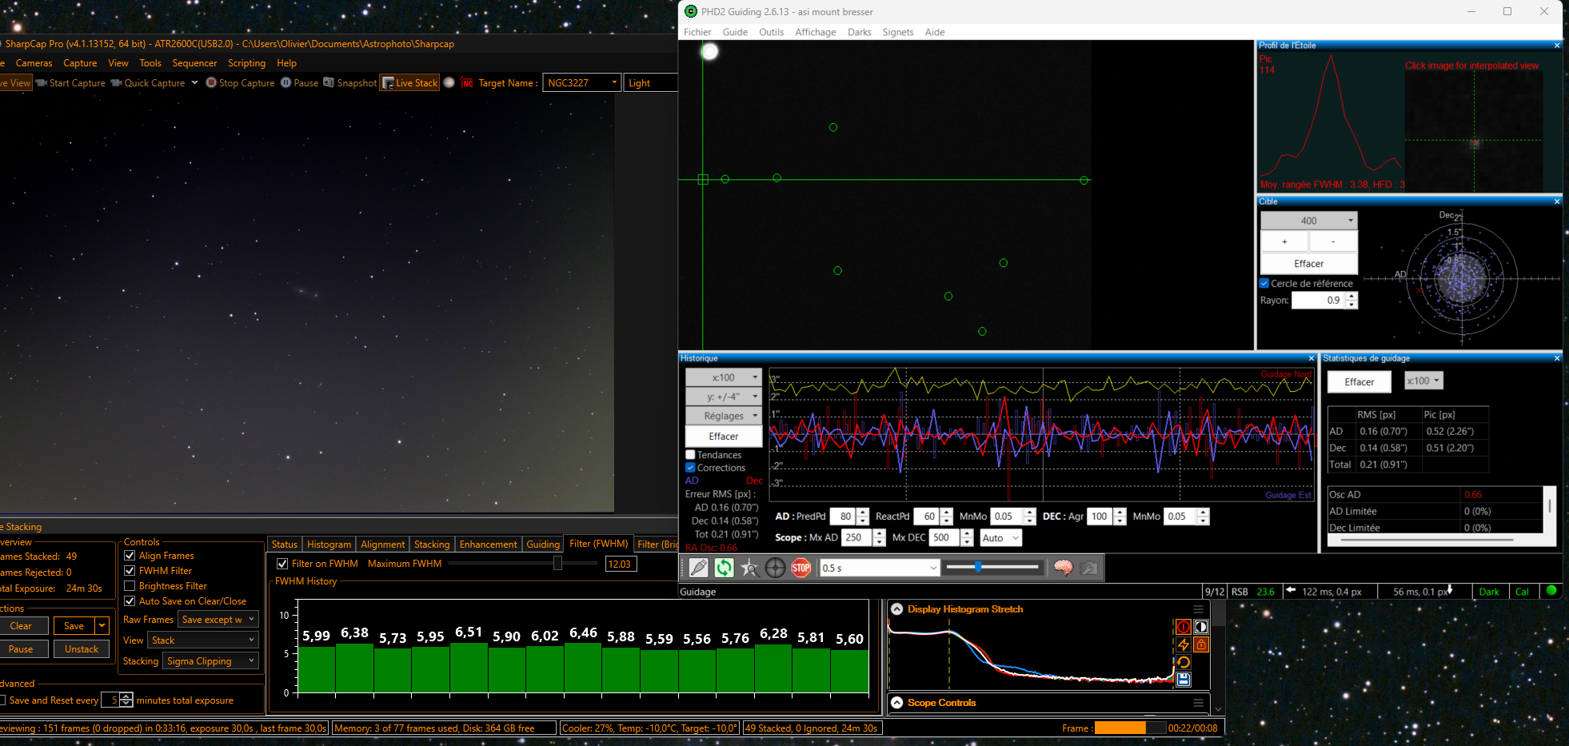Open the View Stack dropdown
Image resolution: width=1569 pixels, height=746 pixels.
point(203,640)
